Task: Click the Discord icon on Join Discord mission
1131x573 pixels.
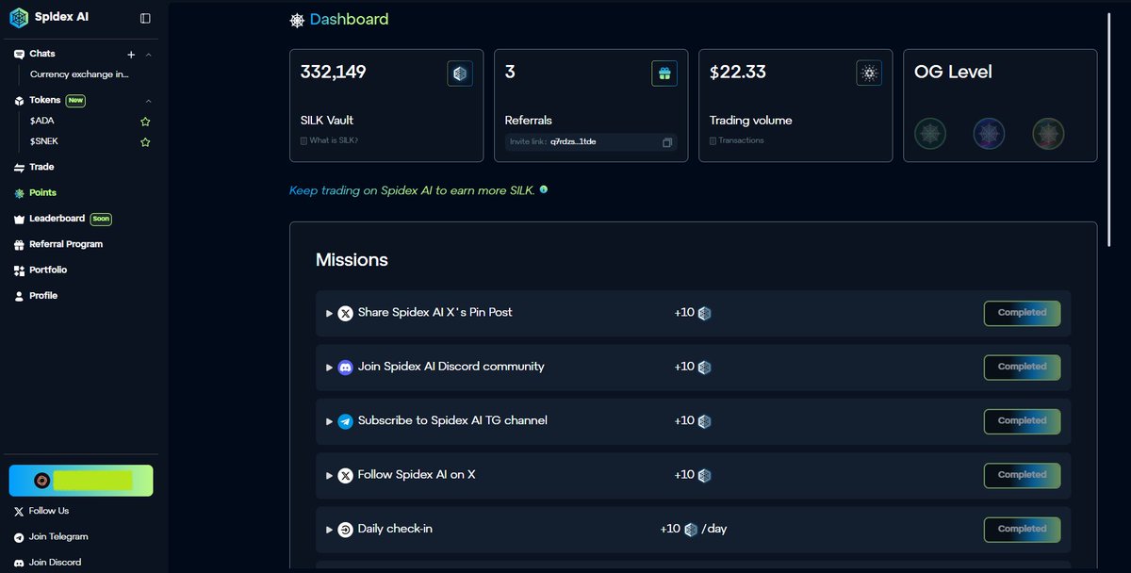Action: [346, 368]
